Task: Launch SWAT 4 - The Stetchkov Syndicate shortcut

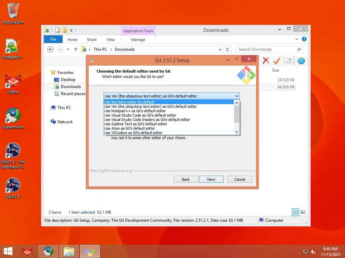Action: click(x=13, y=156)
